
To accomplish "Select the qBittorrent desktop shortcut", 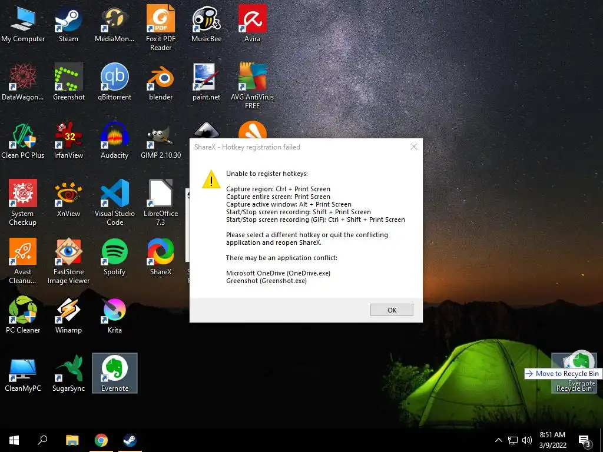I will click(115, 82).
